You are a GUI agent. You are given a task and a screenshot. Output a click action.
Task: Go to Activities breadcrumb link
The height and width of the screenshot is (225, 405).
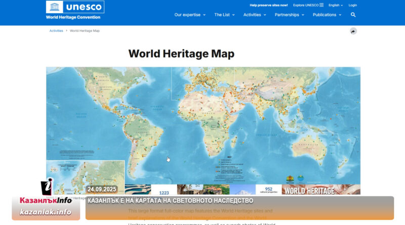click(x=56, y=31)
